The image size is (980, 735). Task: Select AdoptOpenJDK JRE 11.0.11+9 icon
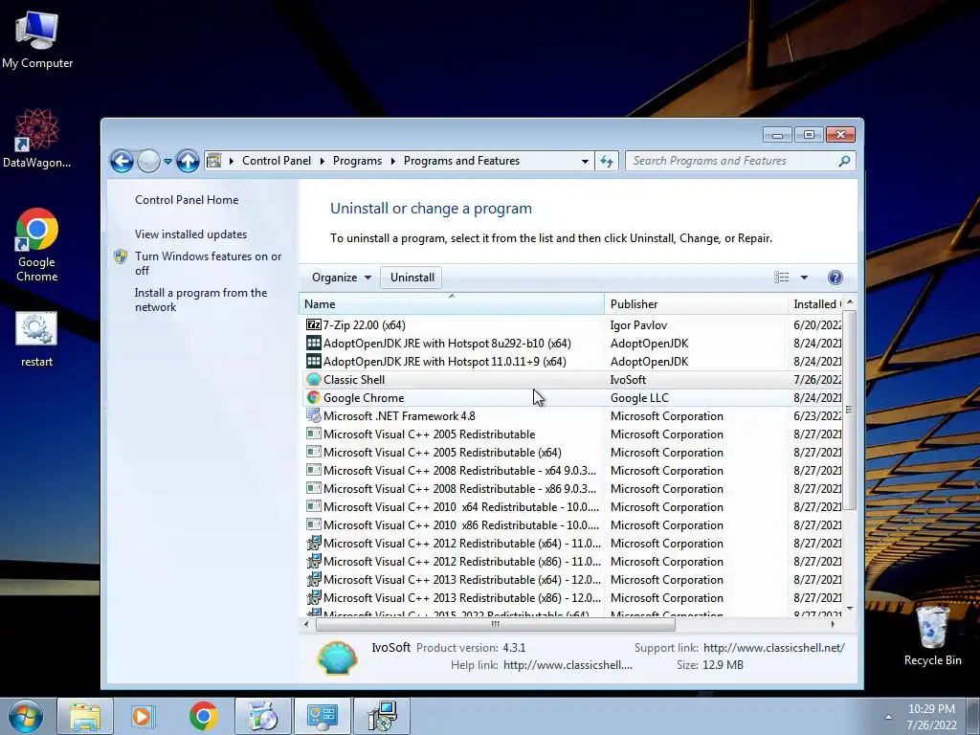[x=313, y=361]
